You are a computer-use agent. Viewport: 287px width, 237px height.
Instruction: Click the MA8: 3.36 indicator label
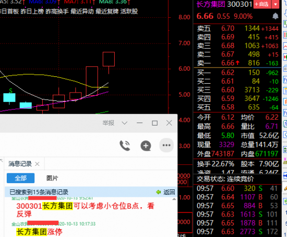click(113, 2)
